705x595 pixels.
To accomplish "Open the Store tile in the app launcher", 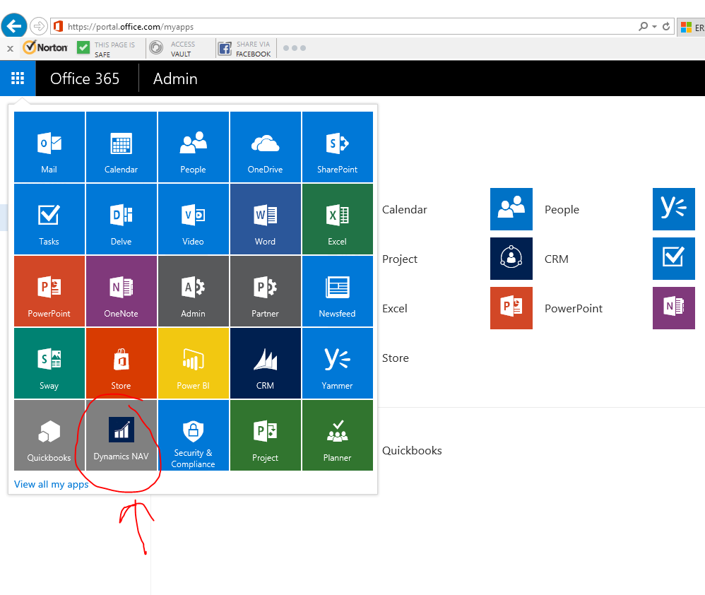I will (122, 363).
